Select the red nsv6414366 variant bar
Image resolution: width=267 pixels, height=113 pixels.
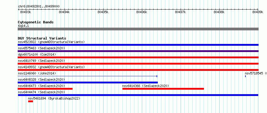[x=163, y=89]
